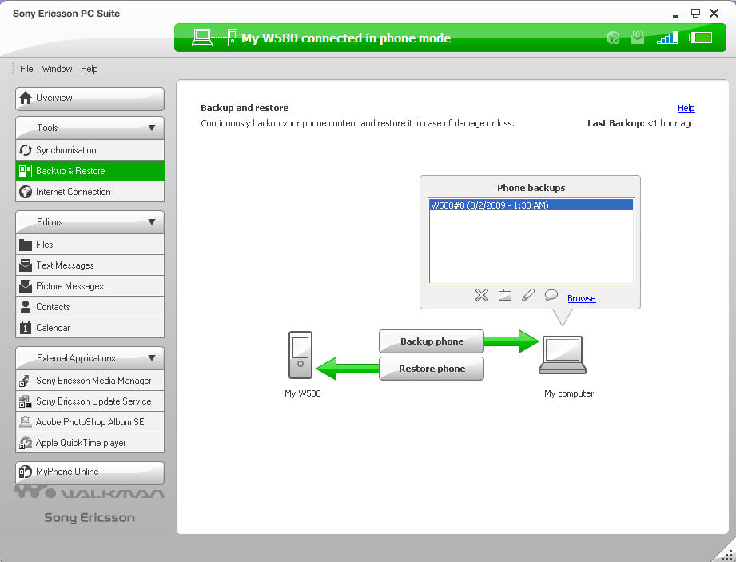Viewport: 736px width, 562px height.
Task: Open MyPhone Online
Action: [90, 472]
